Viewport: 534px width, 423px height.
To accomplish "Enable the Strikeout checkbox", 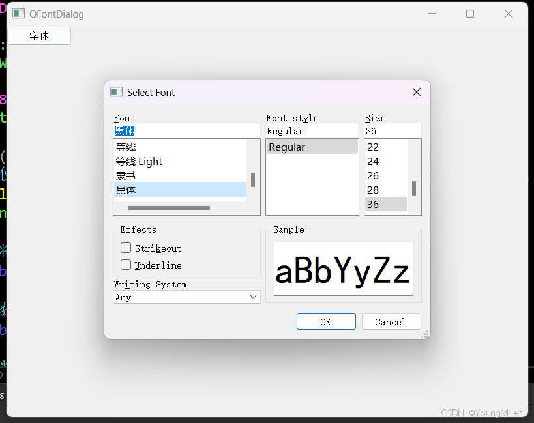I will point(126,248).
